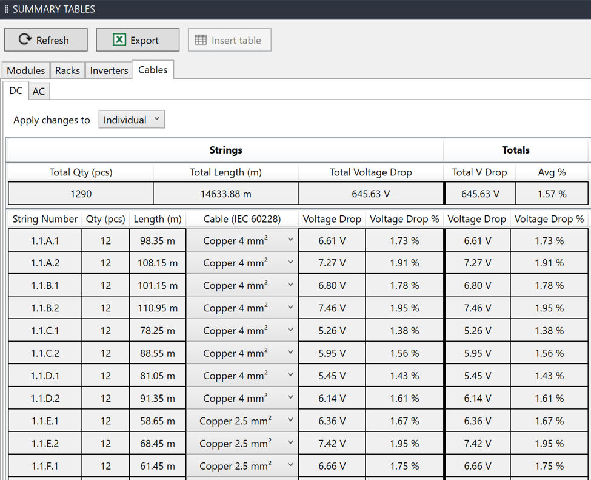Click the green Excel export icon
The width and height of the screenshot is (591, 480).
tap(119, 39)
